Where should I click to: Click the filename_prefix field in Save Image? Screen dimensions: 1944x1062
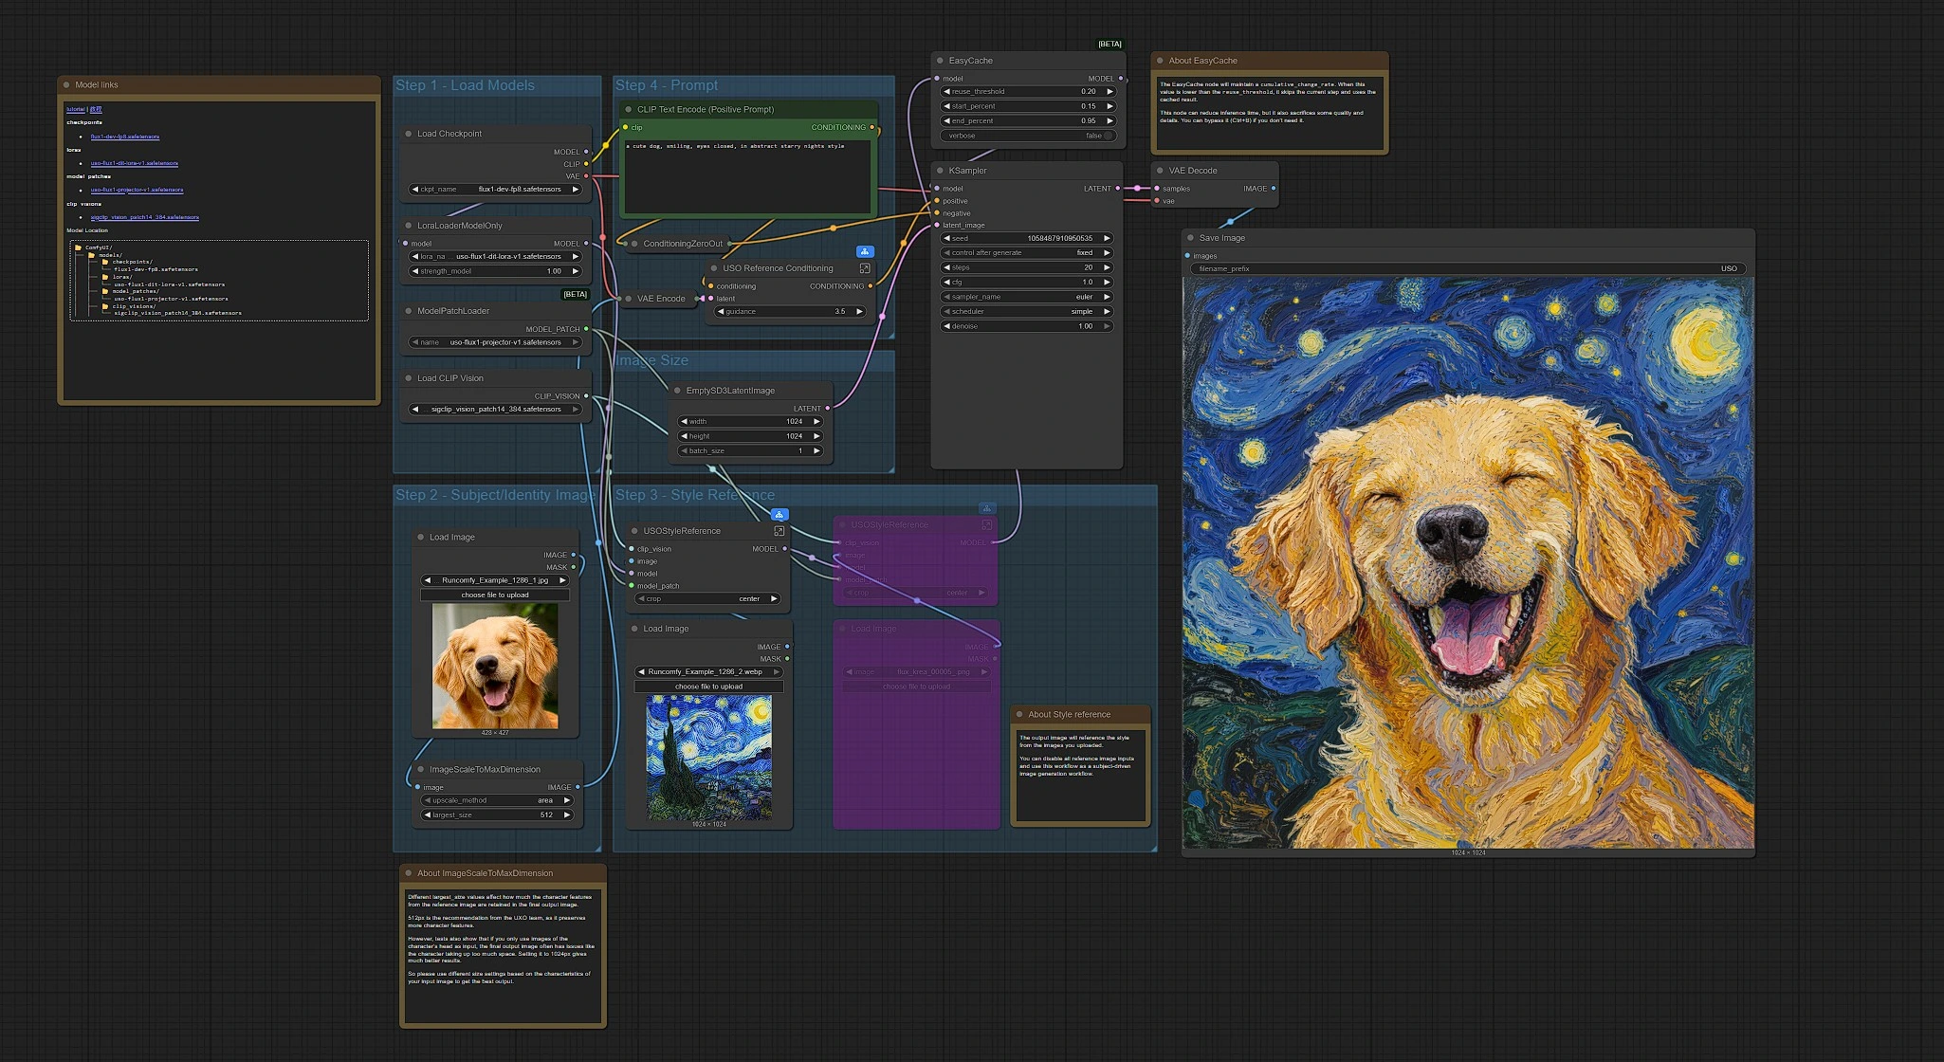1467,269
